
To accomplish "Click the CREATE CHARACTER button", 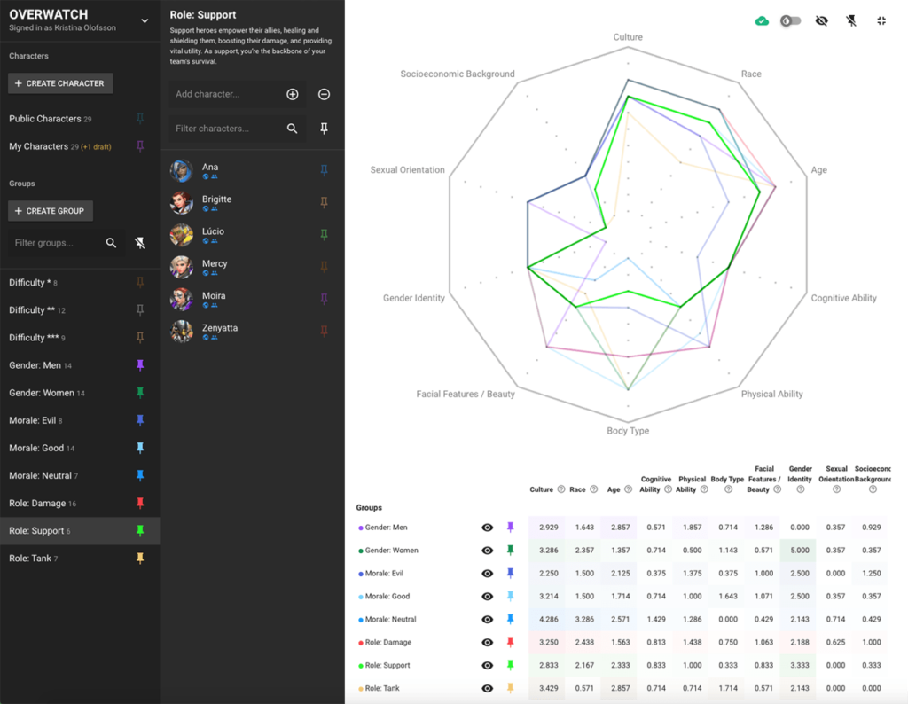I will [x=59, y=82].
